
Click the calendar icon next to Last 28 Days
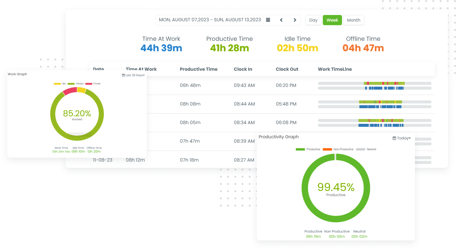click(123, 75)
